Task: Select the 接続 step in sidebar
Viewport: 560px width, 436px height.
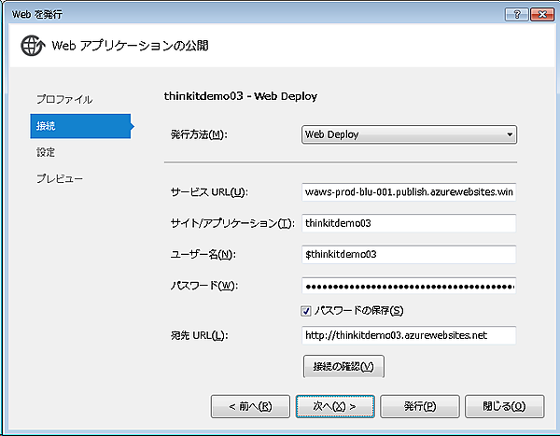Action: point(80,126)
